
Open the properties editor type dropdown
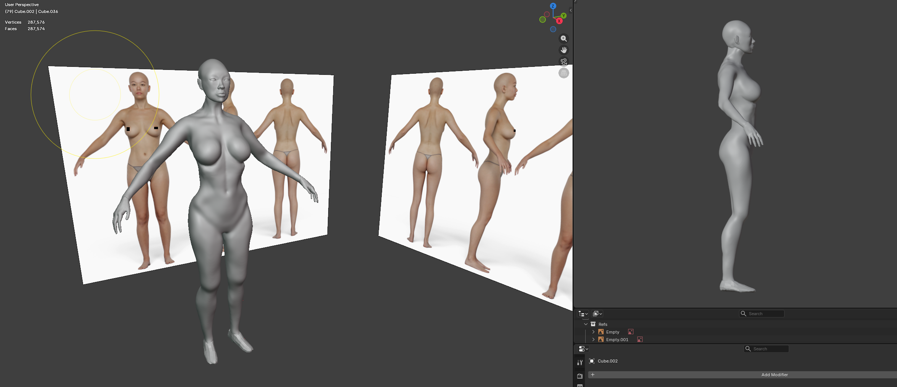[x=583, y=349]
